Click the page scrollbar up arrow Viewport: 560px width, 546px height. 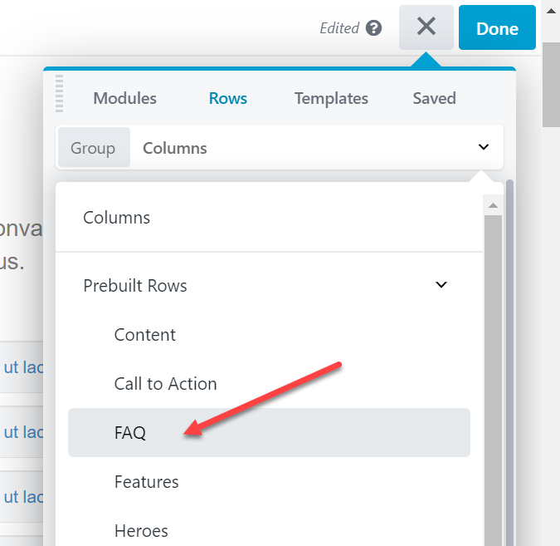tap(551, 11)
